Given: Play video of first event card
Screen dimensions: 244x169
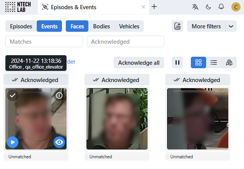Looking at the screenshot, I should 13,142.
